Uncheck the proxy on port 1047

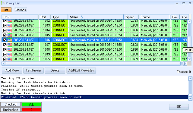5,45
